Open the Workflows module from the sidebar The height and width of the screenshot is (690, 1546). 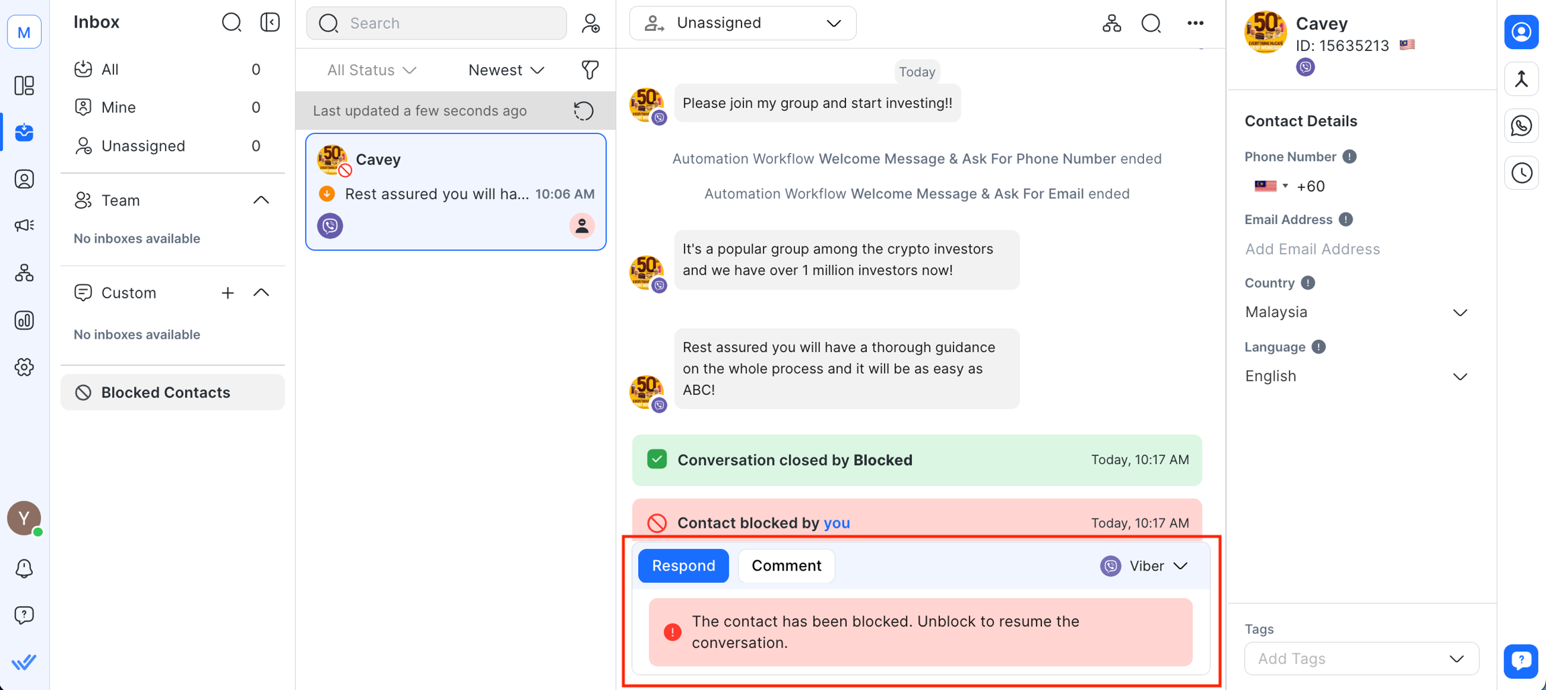pyautogui.click(x=24, y=273)
